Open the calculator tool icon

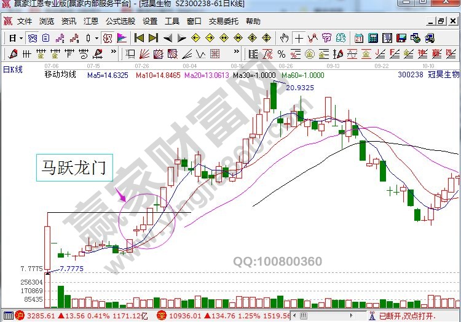coord(372,38)
